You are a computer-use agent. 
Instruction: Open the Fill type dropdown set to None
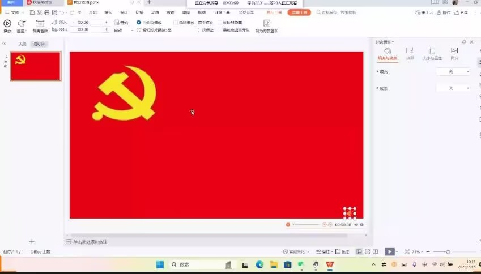click(453, 72)
